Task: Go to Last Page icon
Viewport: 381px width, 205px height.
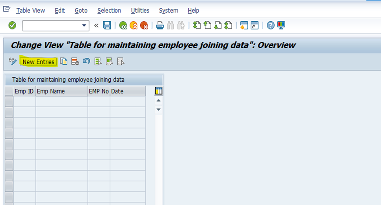Action: (x=228, y=25)
